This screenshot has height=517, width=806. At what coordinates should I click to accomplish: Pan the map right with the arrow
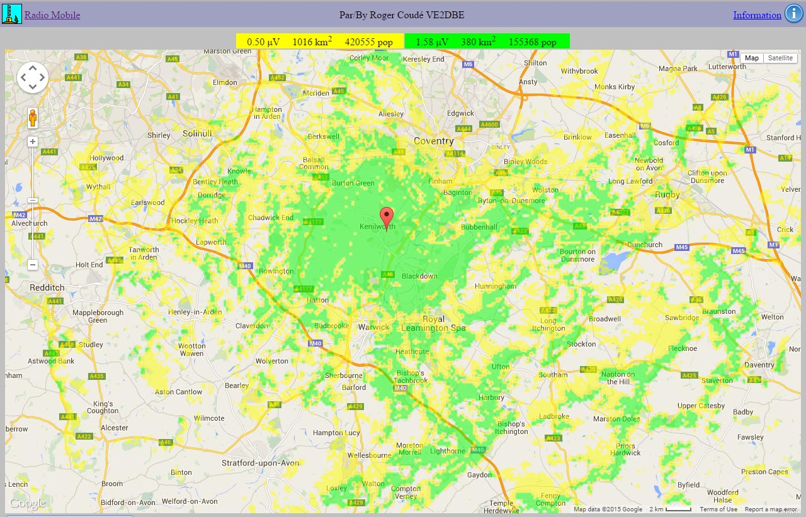42,78
